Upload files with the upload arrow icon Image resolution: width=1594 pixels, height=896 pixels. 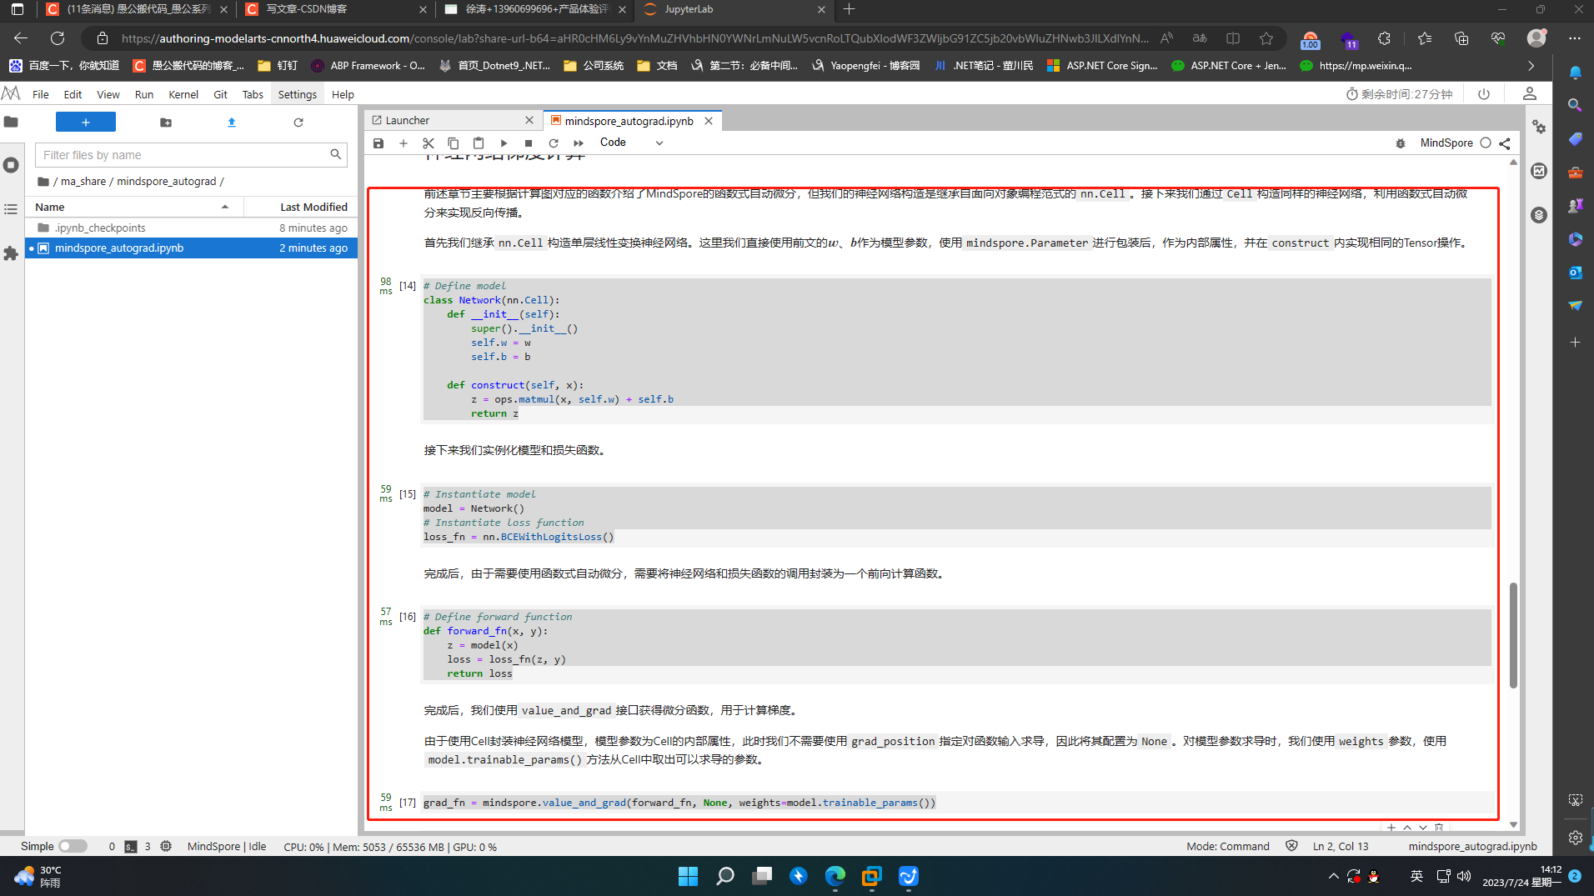pos(232,123)
